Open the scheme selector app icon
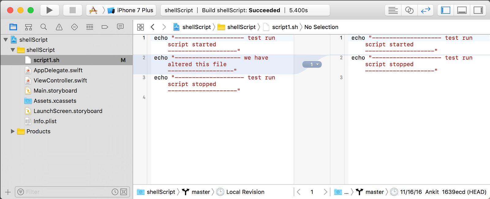The height and width of the screenshot is (199, 490). (x=93, y=10)
